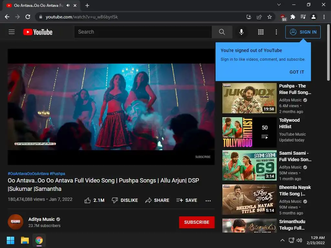This screenshot has width=331, height=248.
Task: Show hidden system tray icons
Action: point(283,240)
